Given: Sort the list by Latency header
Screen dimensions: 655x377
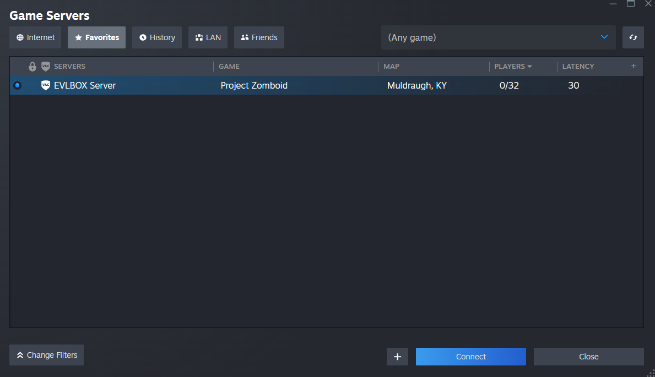Looking at the screenshot, I should click(578, 67).
